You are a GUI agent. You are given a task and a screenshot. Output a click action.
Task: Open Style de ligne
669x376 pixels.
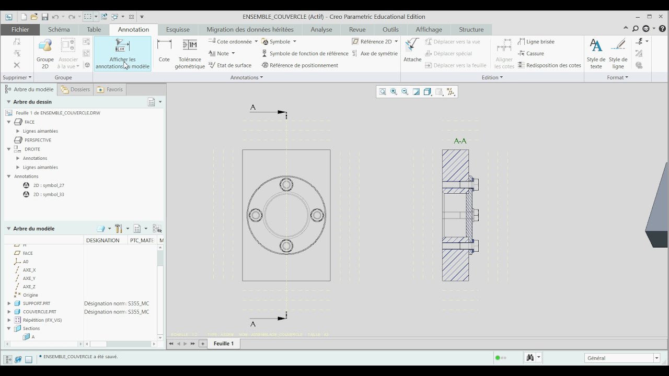pyautogui.click(x=618, y=54)
